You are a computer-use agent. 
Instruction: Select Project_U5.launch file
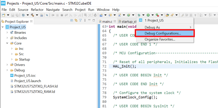(25, 81)
